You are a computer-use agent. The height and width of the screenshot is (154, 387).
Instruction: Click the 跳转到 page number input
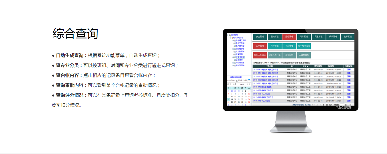[342, 105]
